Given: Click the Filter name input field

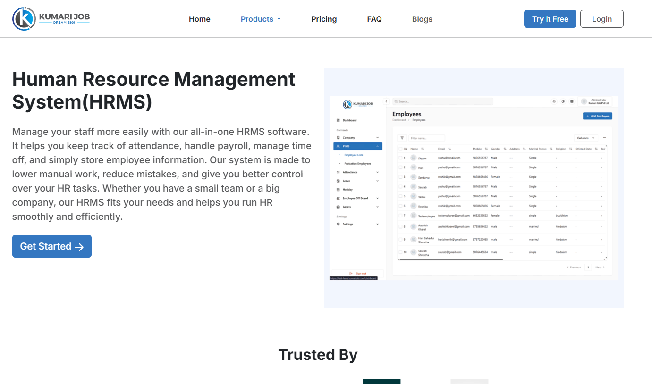Looking at the screenshot, I should click(x=426, y=138).
